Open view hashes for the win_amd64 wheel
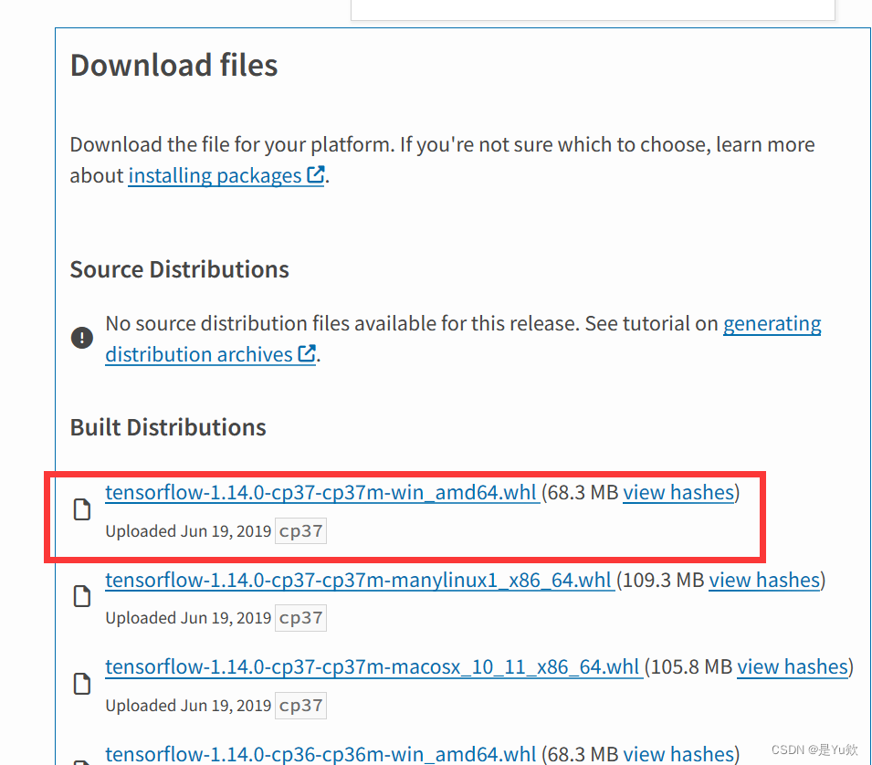This screenshot has width=872, height=765. coord(678,492)
